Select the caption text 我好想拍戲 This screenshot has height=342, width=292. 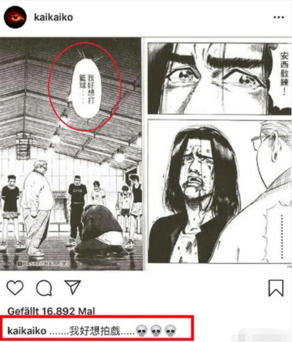(x=94, y=331)
